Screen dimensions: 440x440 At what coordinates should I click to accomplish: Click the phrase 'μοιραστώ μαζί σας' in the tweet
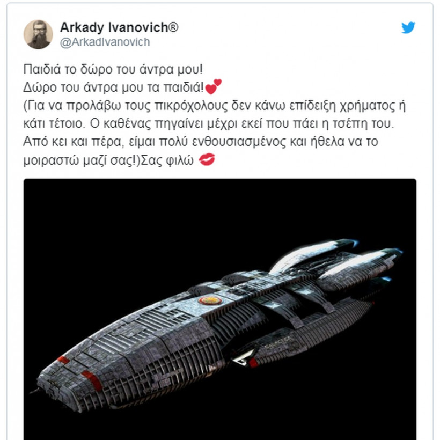coord(79,160)
